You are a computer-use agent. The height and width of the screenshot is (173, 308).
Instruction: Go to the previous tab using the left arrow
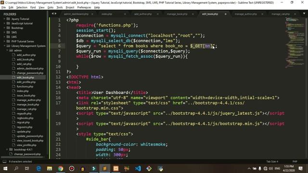(52, 13)
